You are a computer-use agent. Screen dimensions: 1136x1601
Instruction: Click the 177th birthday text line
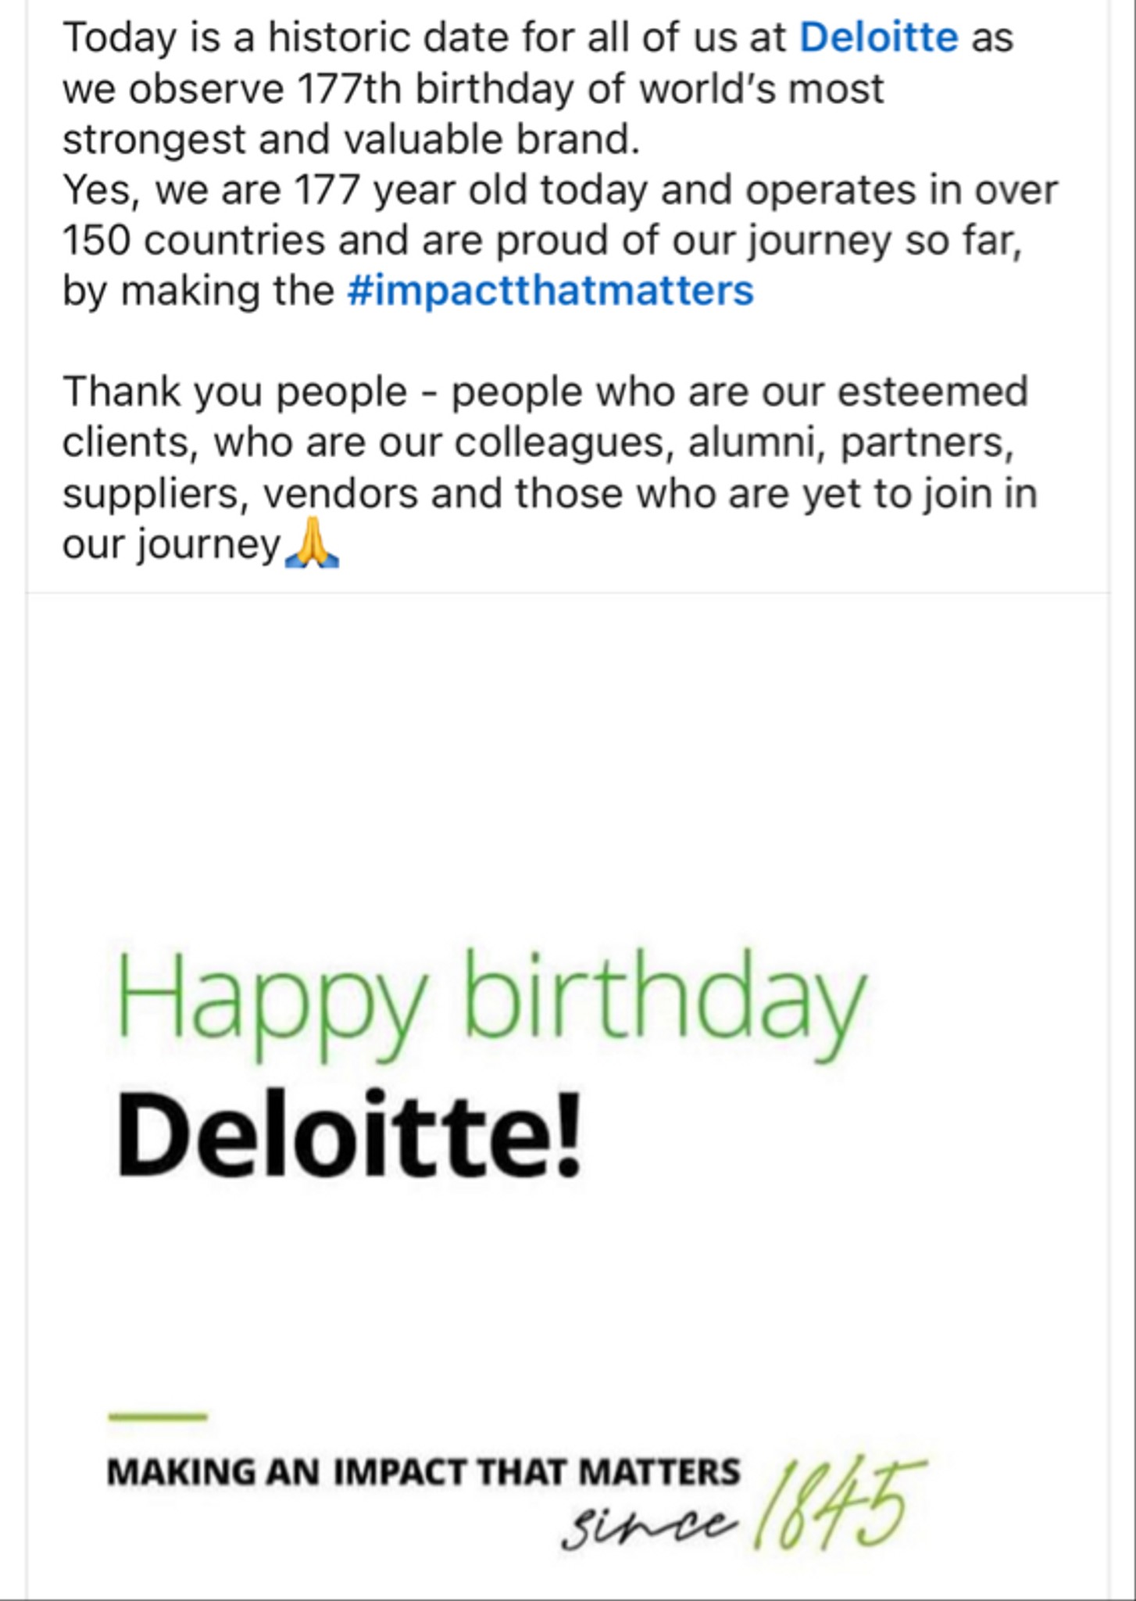(473, 88)
